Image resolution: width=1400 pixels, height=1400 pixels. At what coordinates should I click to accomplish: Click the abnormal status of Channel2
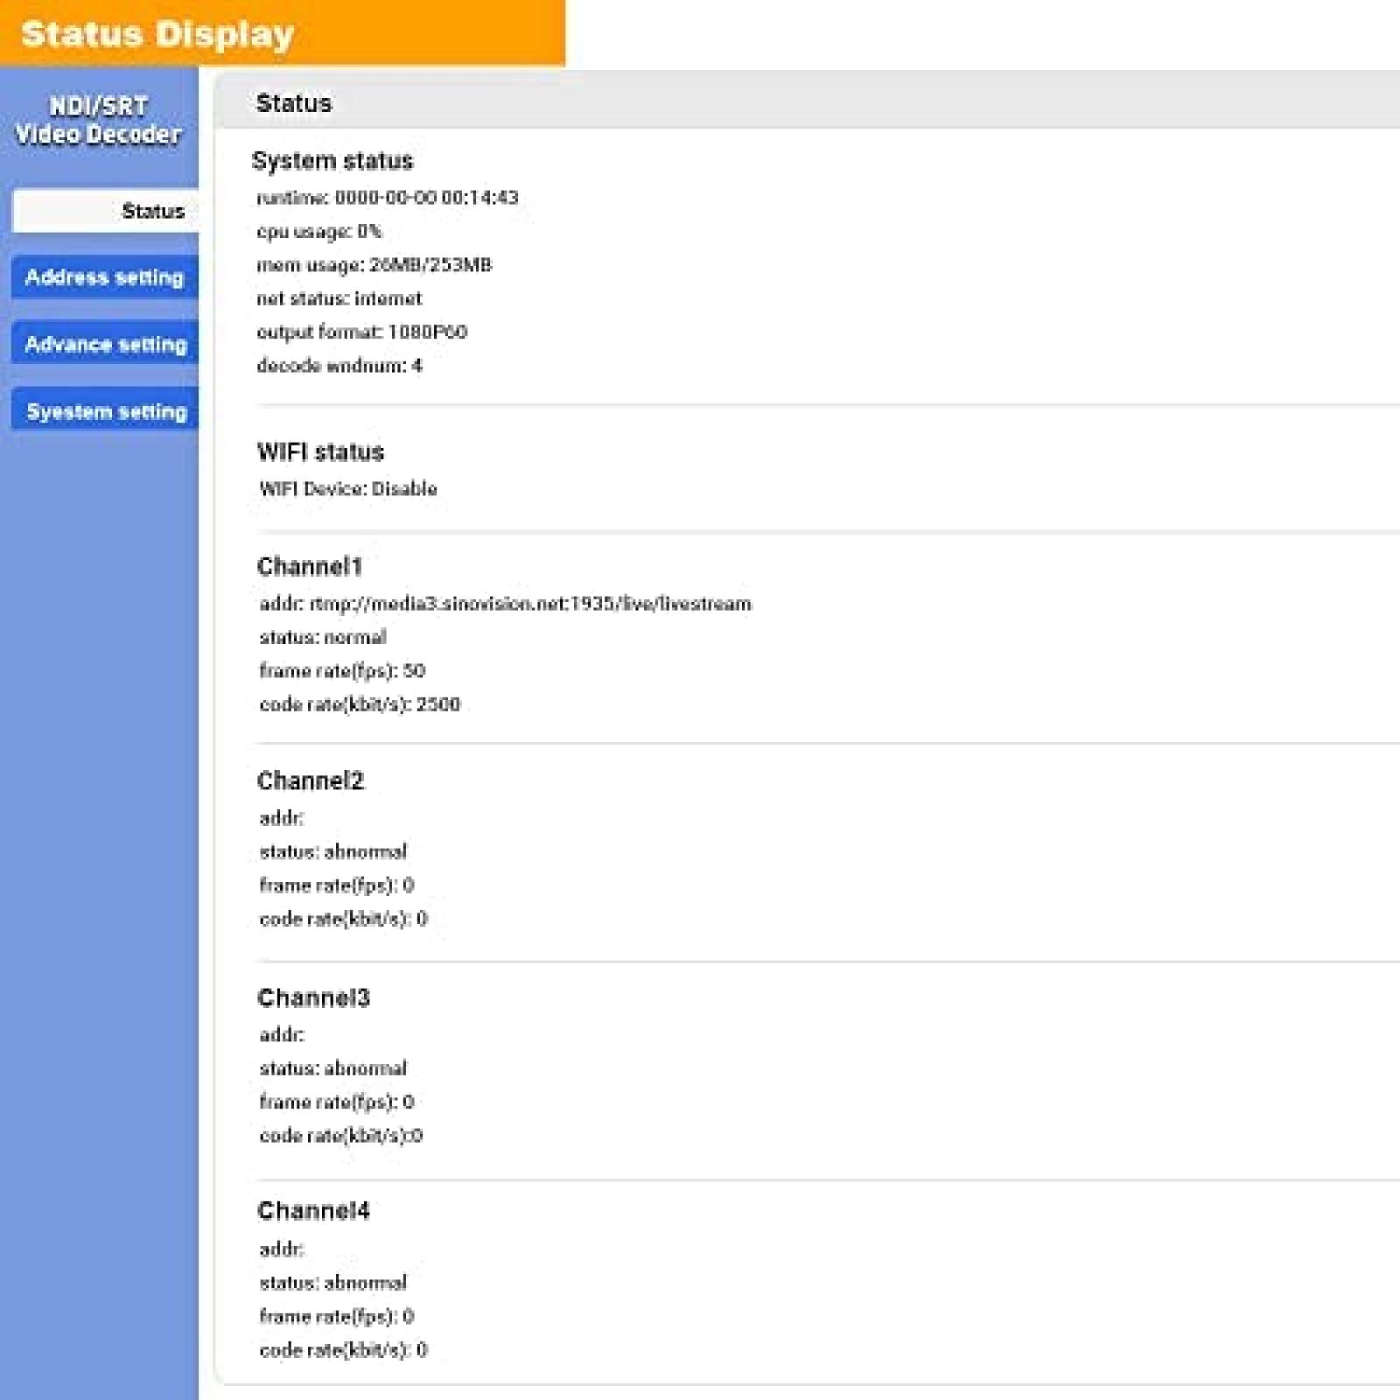click(333, 851)
